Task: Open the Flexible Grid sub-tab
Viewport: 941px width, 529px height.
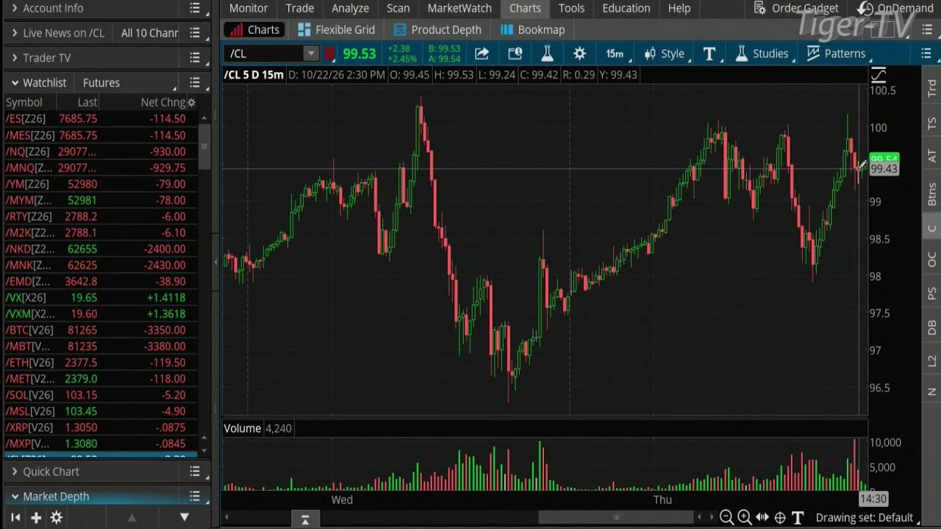Action: pos(337,30)
